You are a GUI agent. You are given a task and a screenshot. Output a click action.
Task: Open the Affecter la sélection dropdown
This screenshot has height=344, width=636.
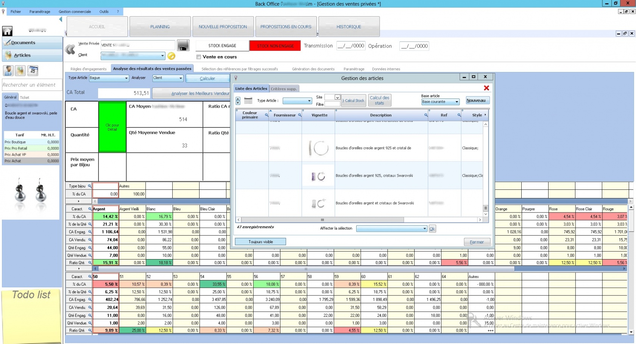pos(392,228)
